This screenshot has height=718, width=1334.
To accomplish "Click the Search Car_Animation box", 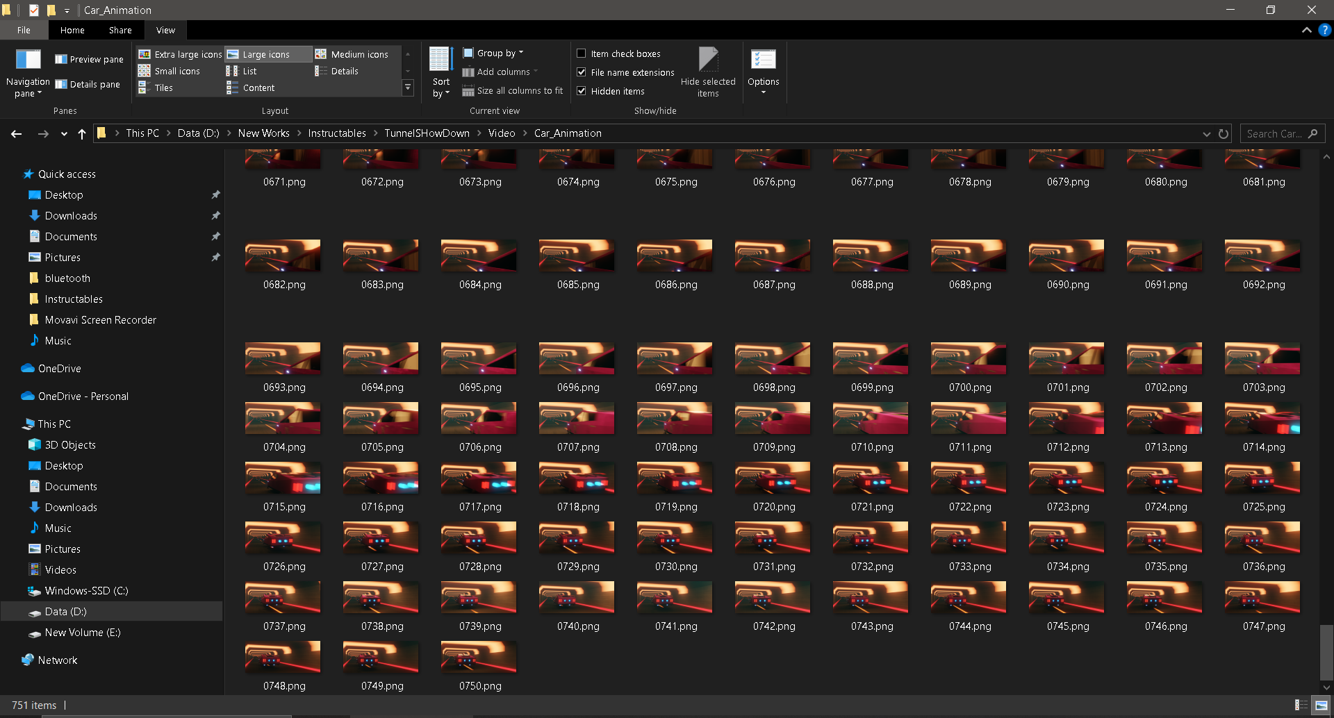I will coord(1282,133).
